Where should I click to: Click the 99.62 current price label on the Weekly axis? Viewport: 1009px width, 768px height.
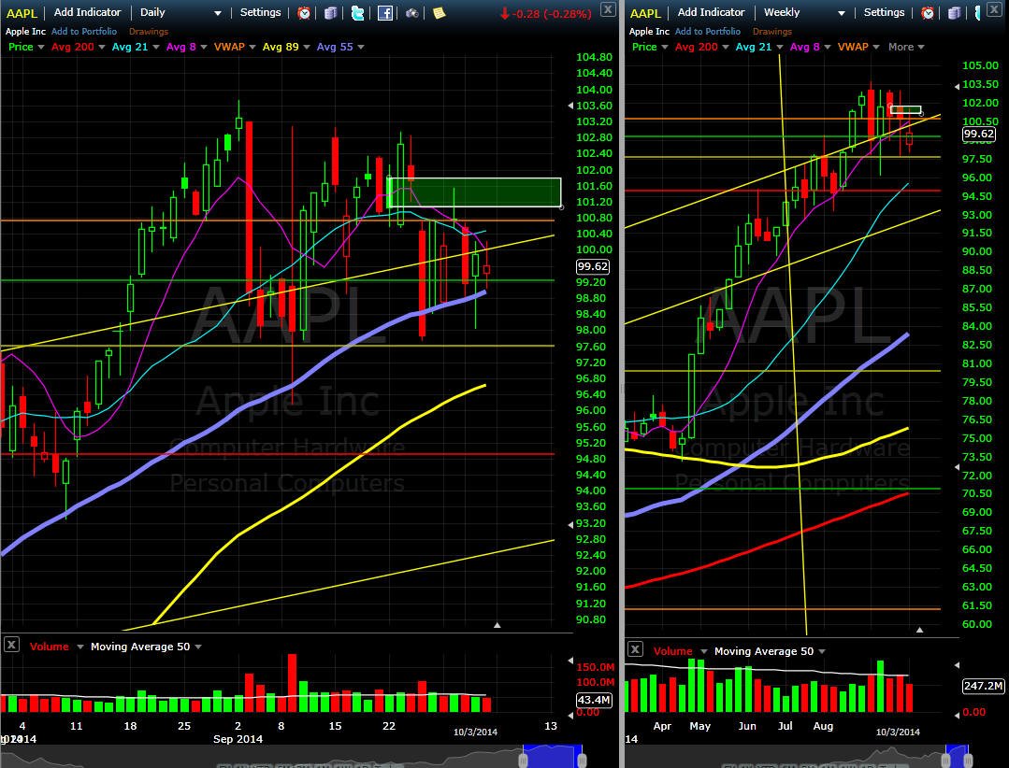[979, 134]
